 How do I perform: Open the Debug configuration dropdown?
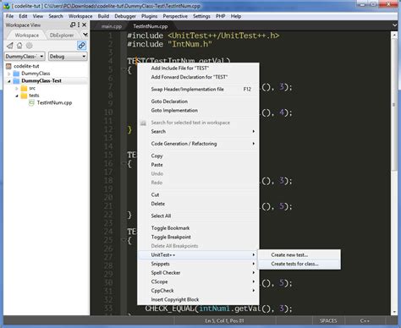click(x=68, y=57)
